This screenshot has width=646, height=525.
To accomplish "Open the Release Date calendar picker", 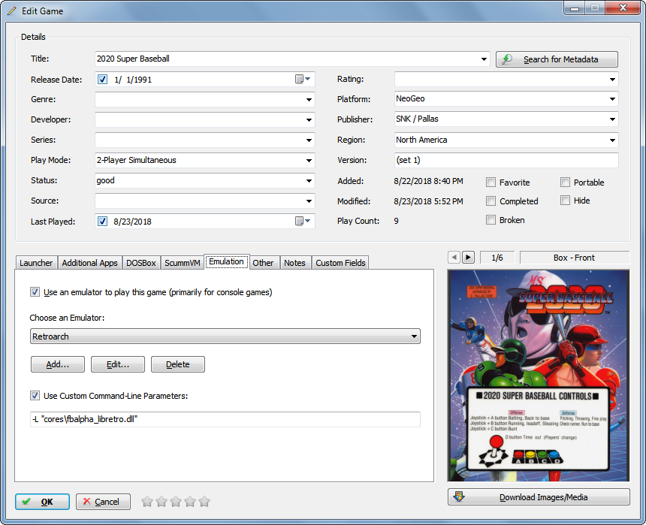I will click(x=303, y=79).
